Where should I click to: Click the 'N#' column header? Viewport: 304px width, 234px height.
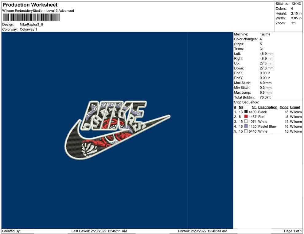point(241,107)
